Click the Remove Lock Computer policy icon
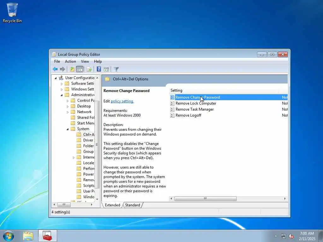 (173, 103)
